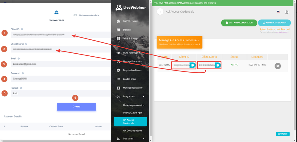
Task: Focus the Client Secret input field
Action: coord(61,49)
